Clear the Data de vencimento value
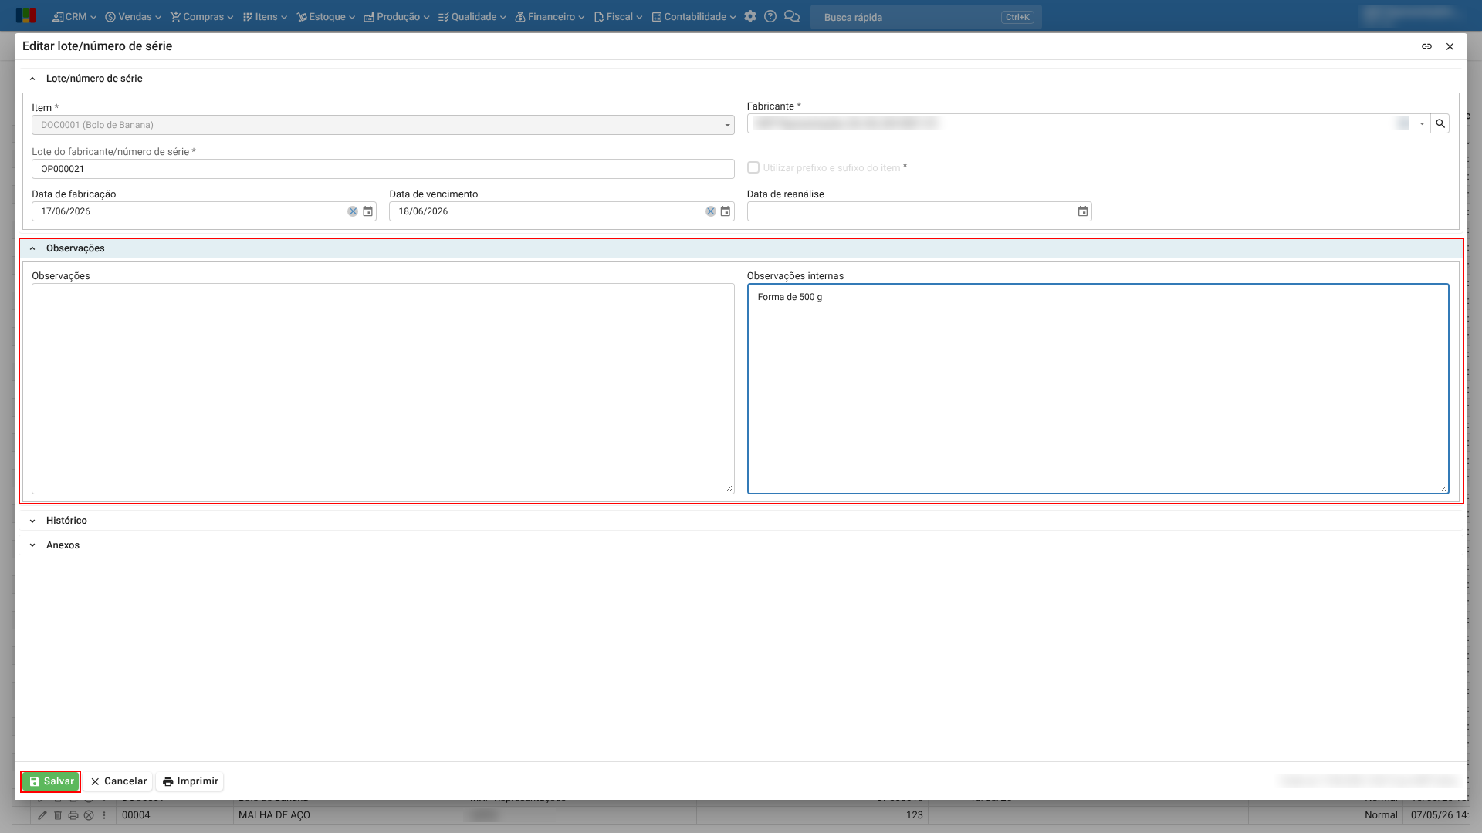Image resolution: width=1482 pixels, height=833 pixels. pyautogui.click(x=711, y=211)
